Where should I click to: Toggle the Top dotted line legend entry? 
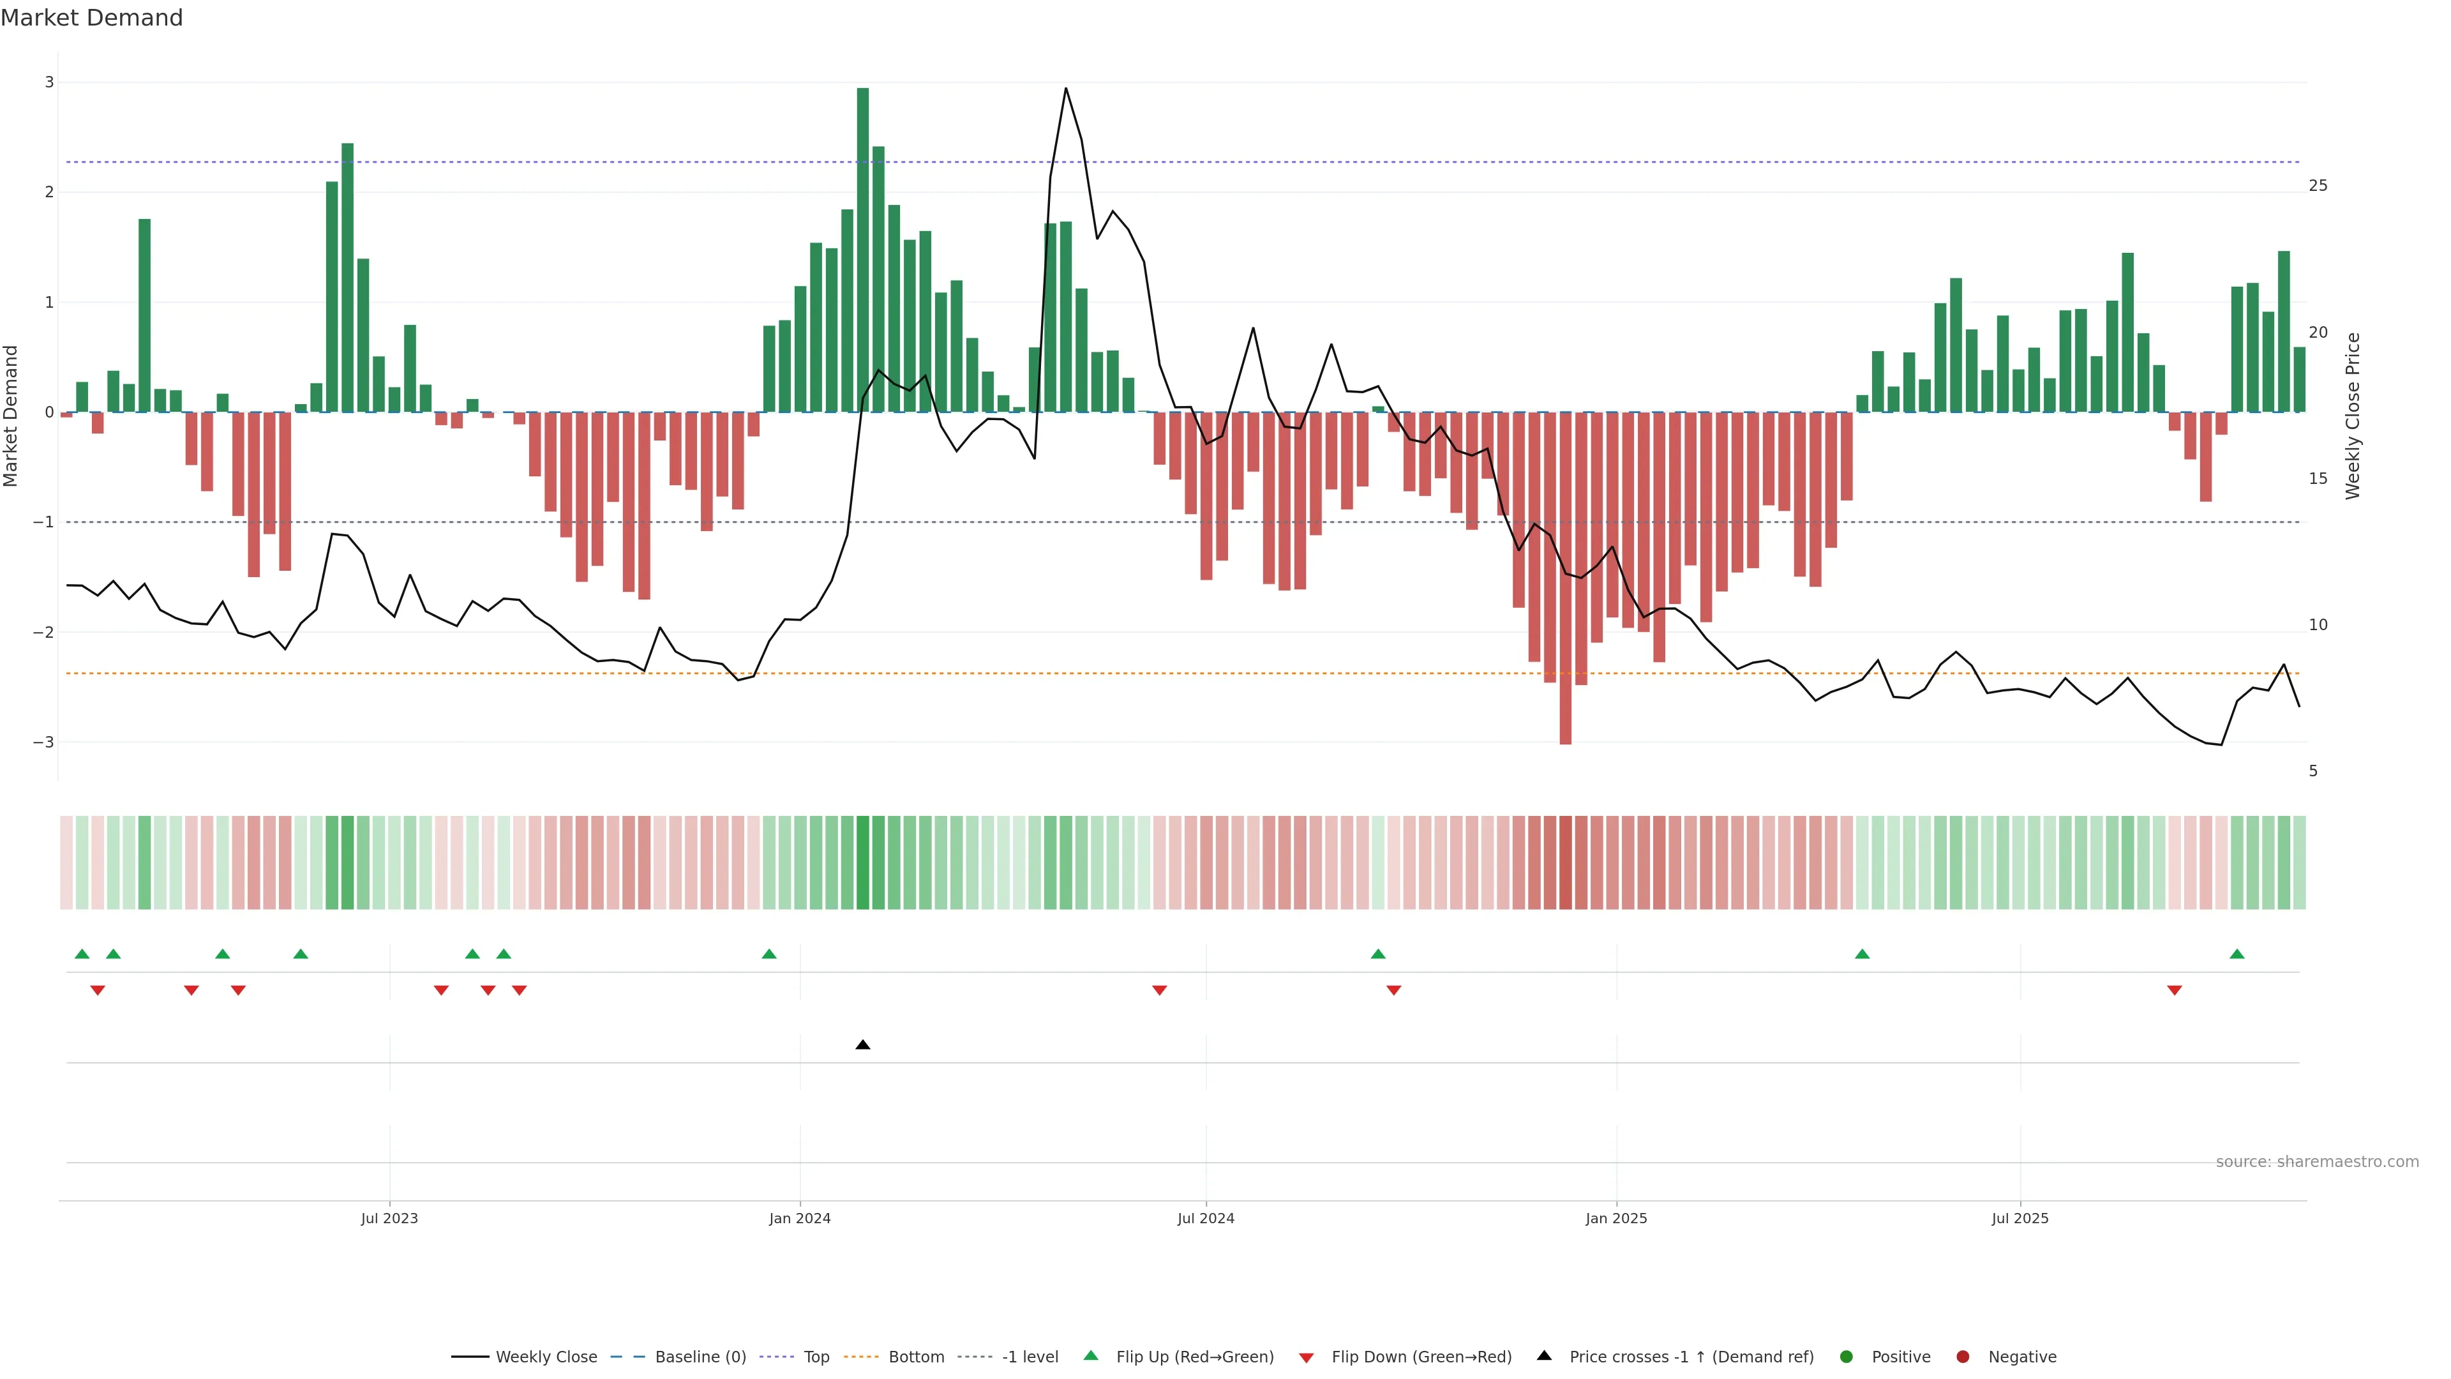[x=816, y=1356]
